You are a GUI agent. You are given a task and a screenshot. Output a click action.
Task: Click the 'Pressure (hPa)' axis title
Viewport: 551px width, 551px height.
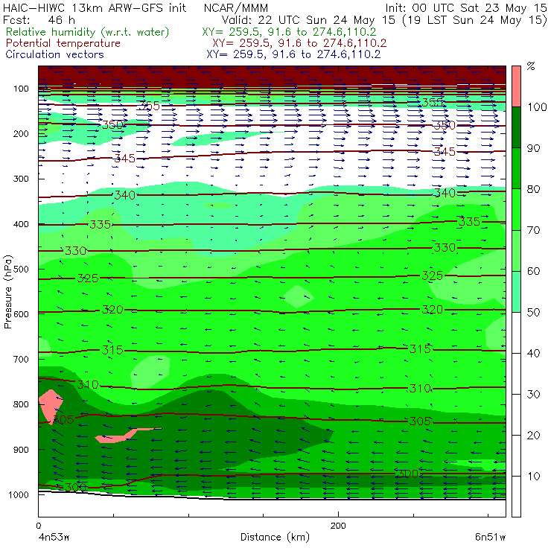[7, 292]
